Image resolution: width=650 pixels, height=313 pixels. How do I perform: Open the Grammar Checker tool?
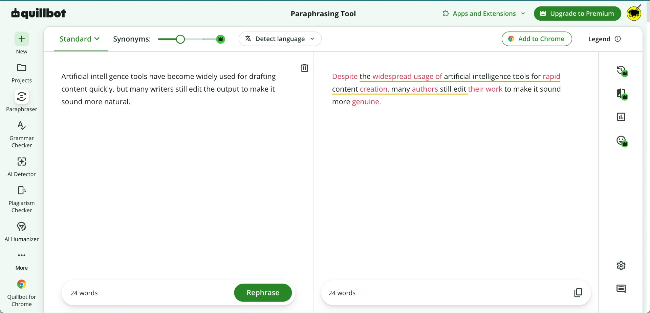click(22, 135)
